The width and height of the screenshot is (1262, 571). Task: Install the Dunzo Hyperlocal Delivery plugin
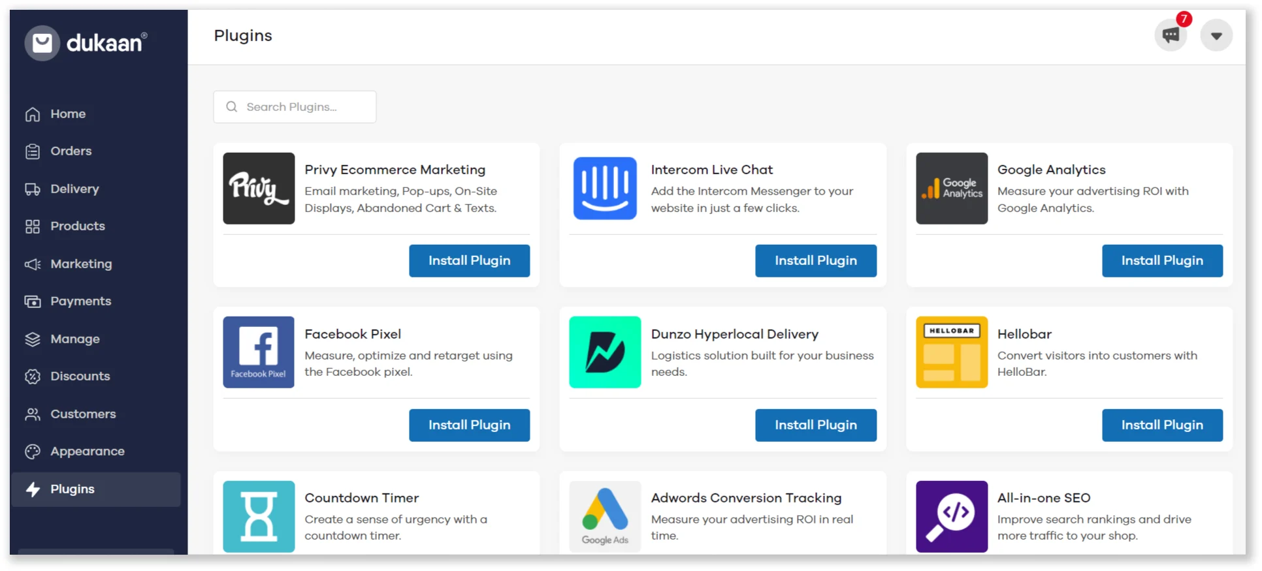pos(815,425)
